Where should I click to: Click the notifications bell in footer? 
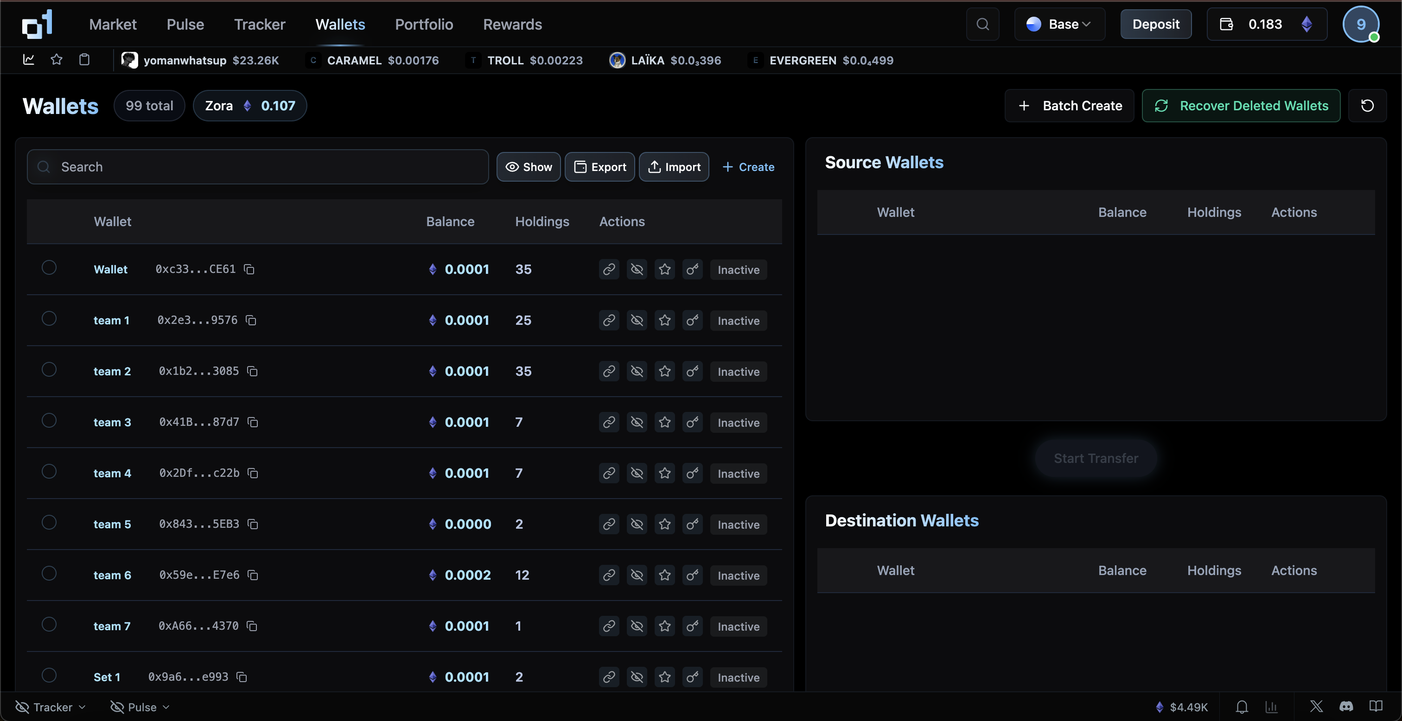tap(1242, 706)
